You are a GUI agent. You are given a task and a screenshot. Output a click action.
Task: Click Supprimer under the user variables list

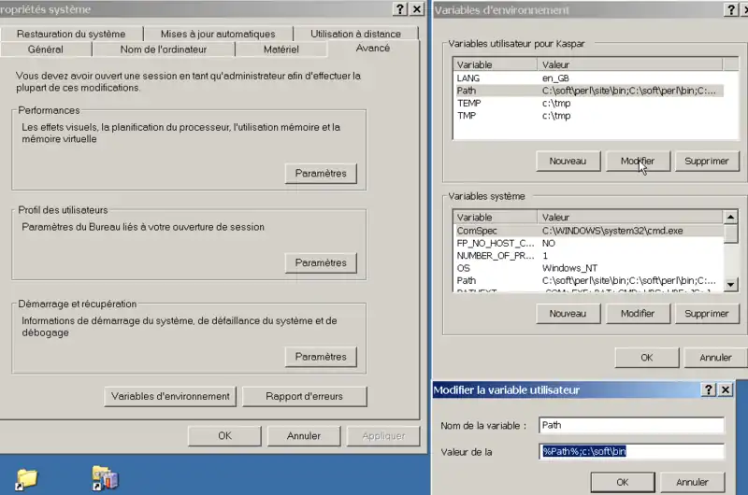coord(706,162)
